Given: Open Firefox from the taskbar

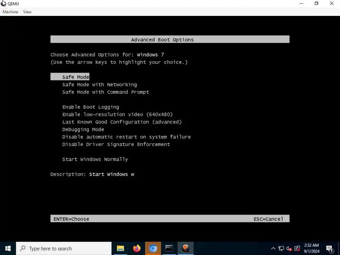Looking at the screenshot, I should pyautogui.click(x=136, y=248).
